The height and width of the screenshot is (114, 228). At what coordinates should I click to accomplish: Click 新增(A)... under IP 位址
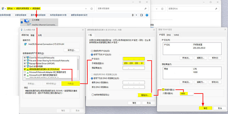click(186, 58)
